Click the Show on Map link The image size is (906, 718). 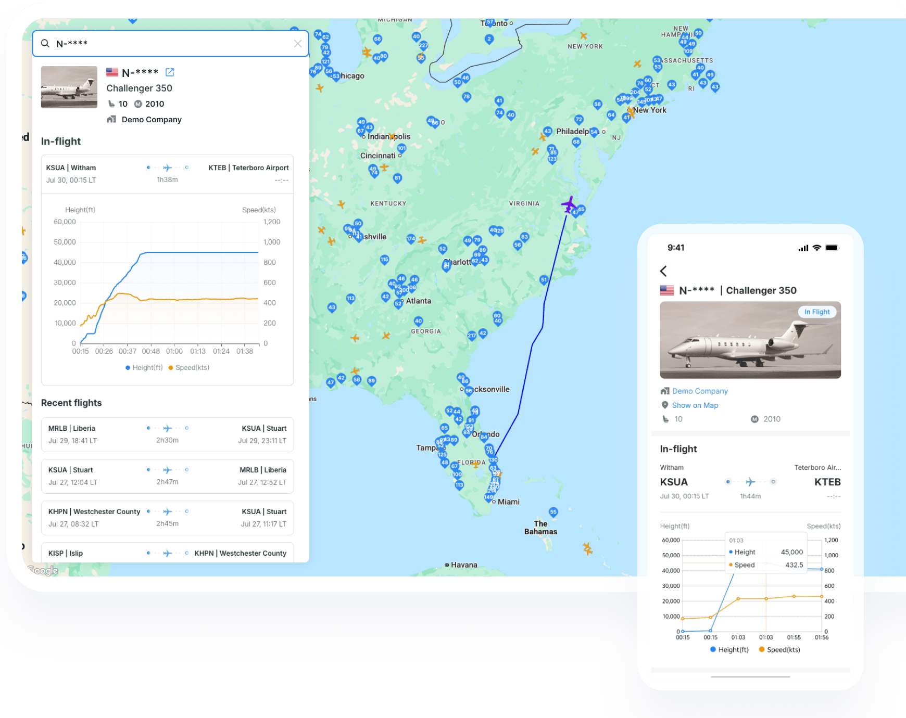[x=695, y=405]
